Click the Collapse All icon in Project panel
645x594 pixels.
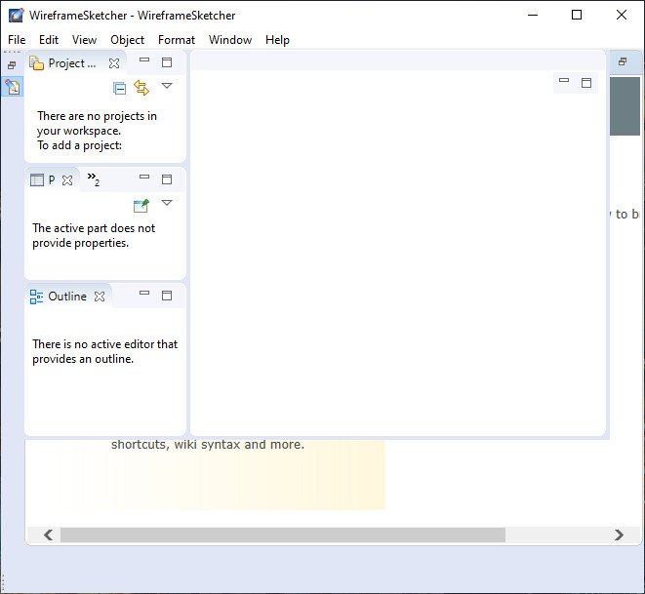pyautogui.click(x=119, y=88)
